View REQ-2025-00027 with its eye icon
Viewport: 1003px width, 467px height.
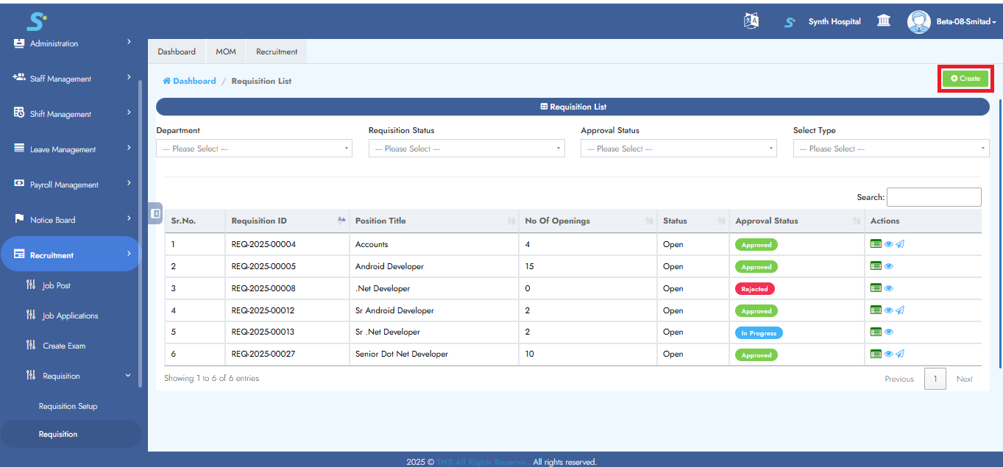[x=887, y=354]
